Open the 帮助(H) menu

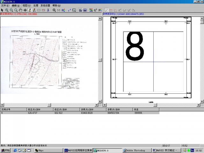[x=56, y=6]
